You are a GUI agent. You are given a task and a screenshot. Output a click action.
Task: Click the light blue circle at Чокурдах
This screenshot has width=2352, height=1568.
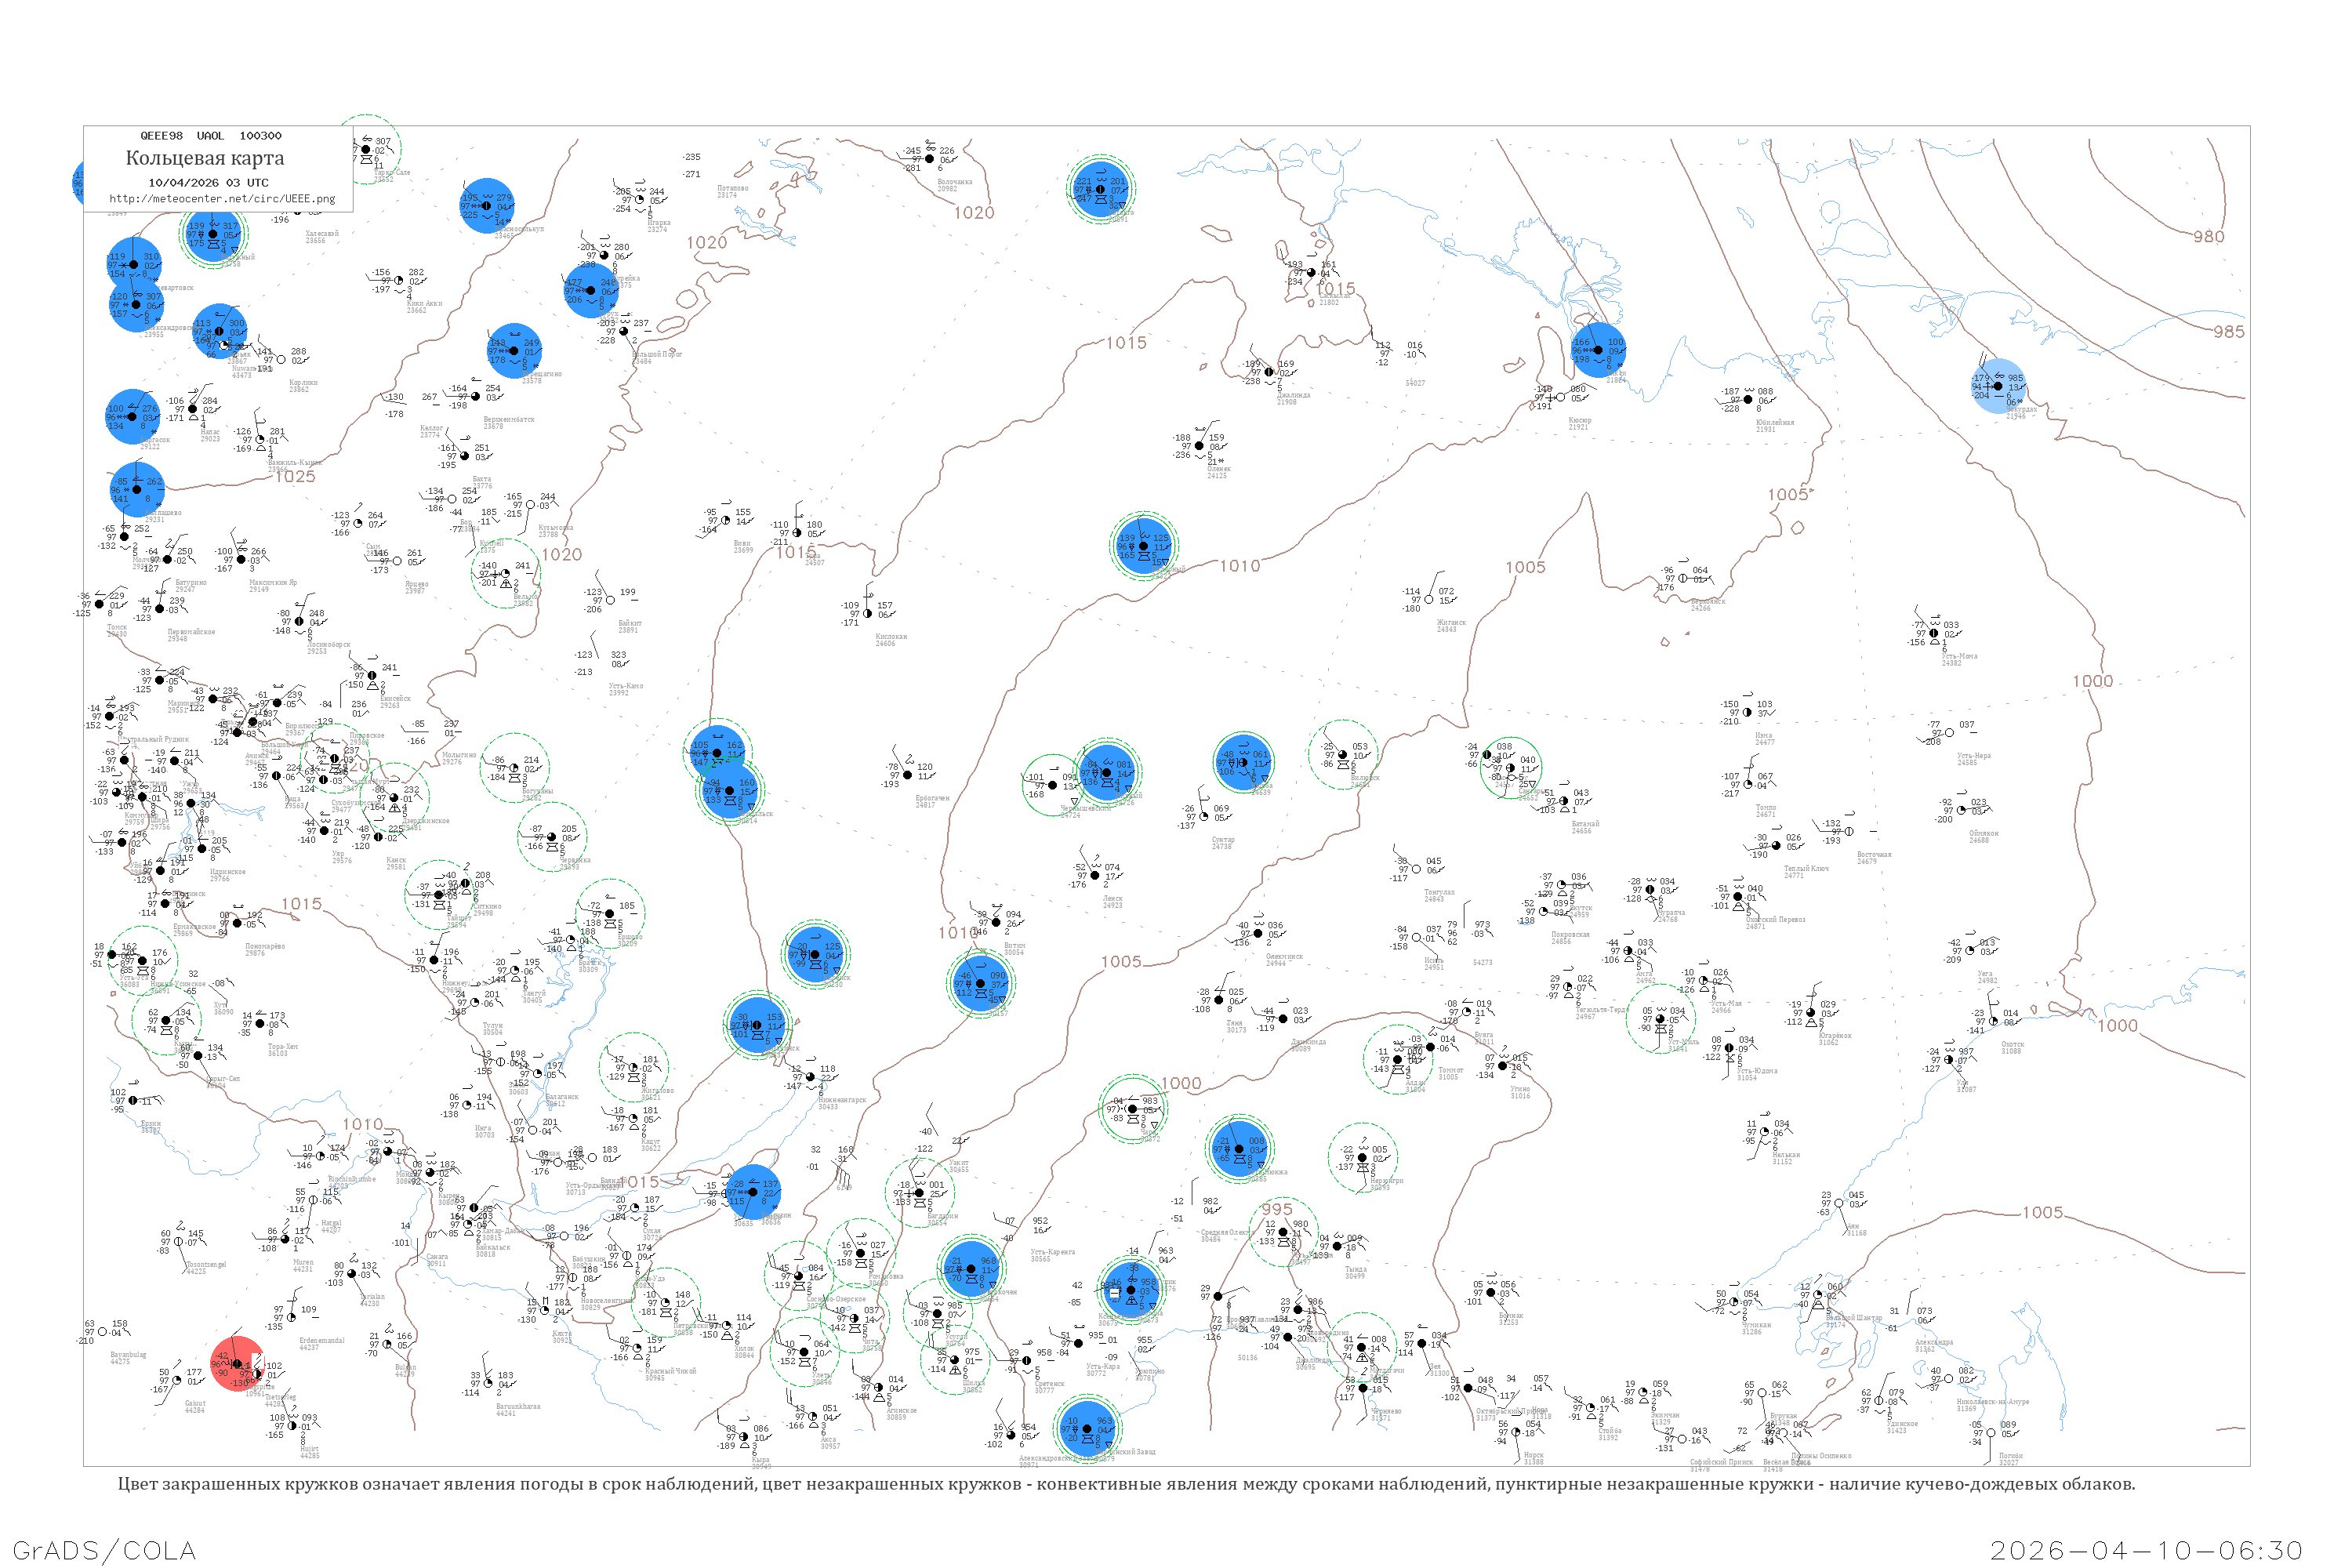point(1998,386)
